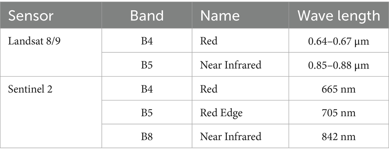Image resolution: width=389 pixels, height=155 pixels.
Task: Click the 0.85–0.88 µm wavelength cell
Action: tap(339, 65)
